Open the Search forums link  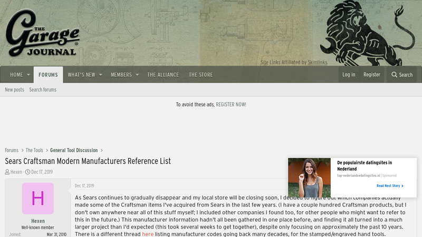point(43,90)
